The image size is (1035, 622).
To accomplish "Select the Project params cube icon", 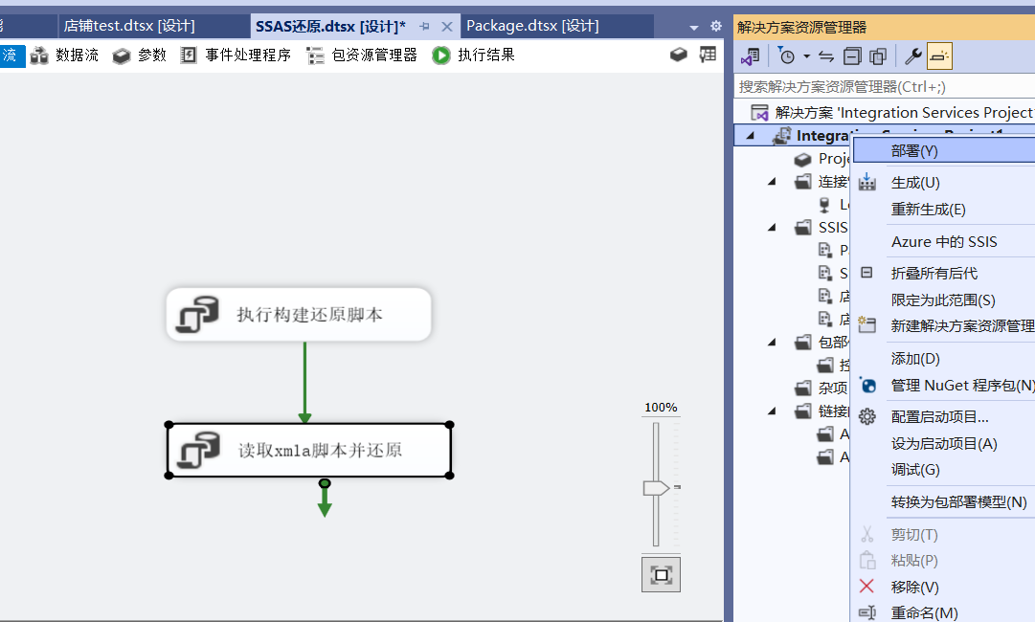I will tap(802, 159).
